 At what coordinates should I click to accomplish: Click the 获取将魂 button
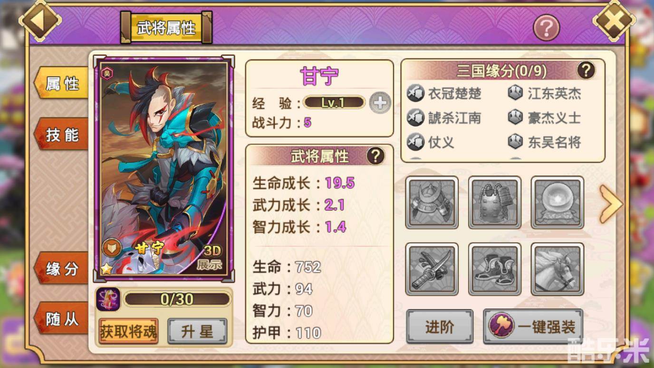pyautogui.click(x=128, y=331)
